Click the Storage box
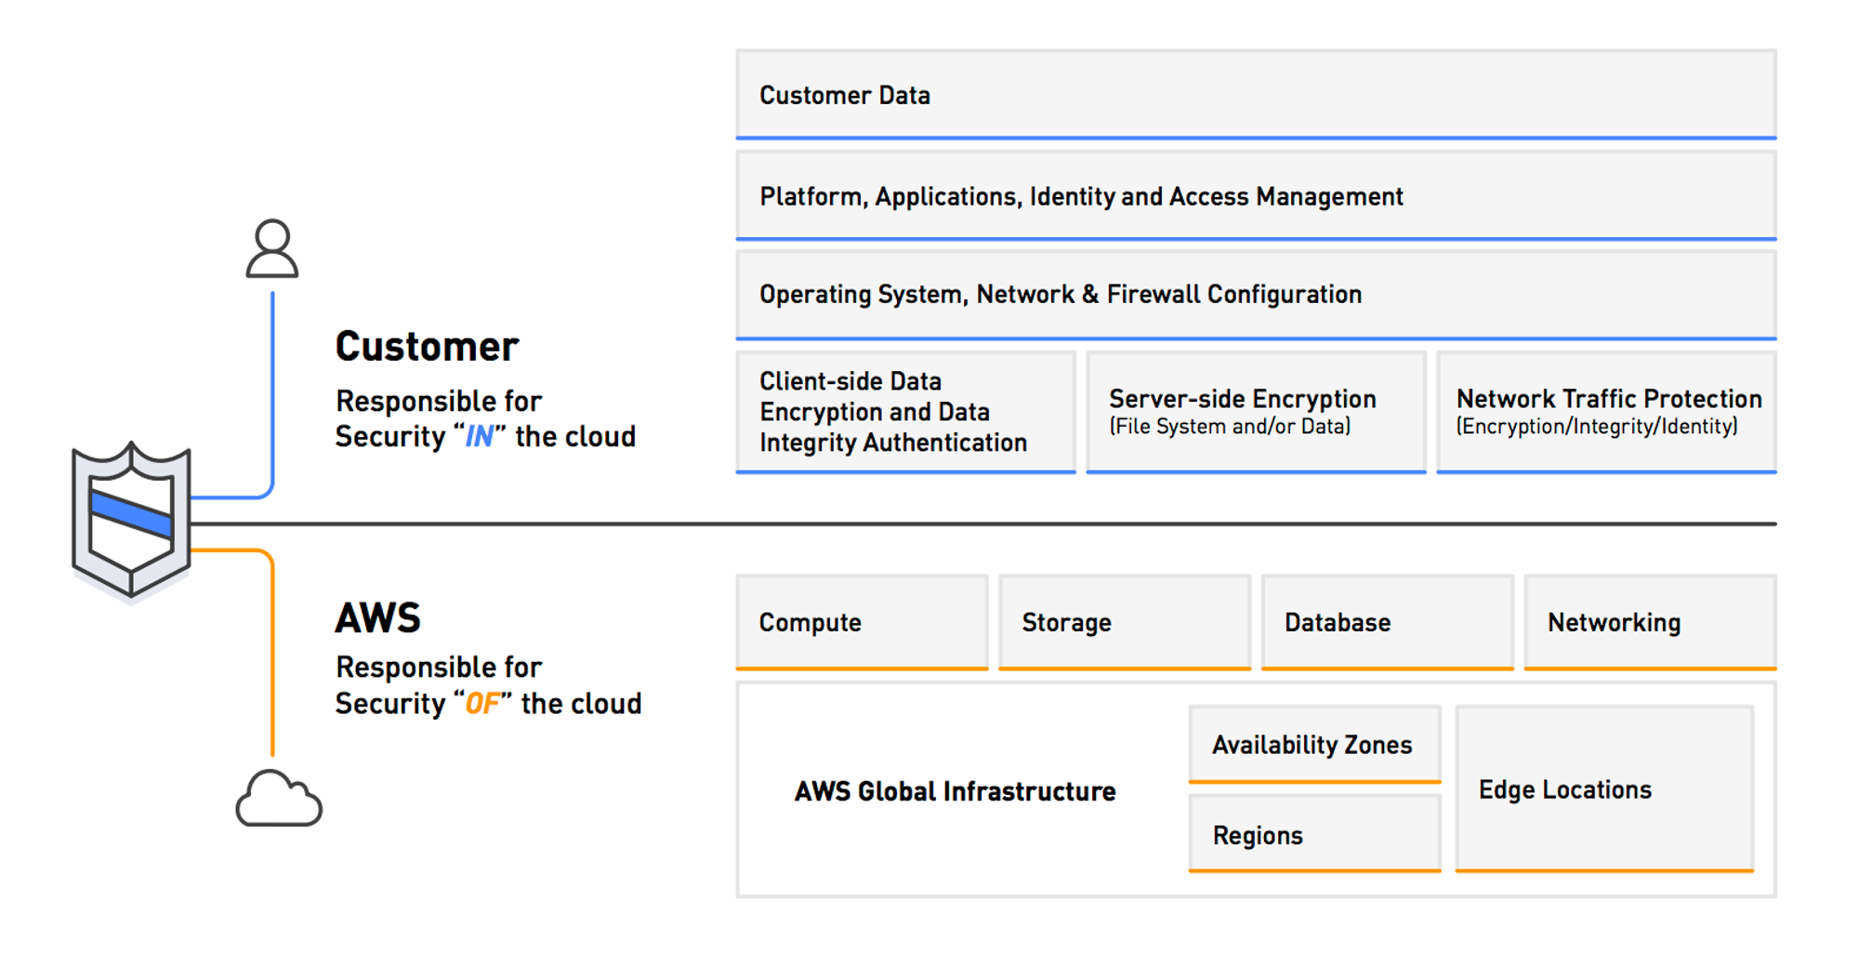The height and width of the screenshot is (953, 1859). click(1124, 622)
